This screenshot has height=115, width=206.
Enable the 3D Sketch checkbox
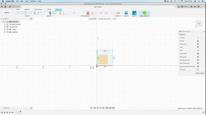click(x=198, y=70)
